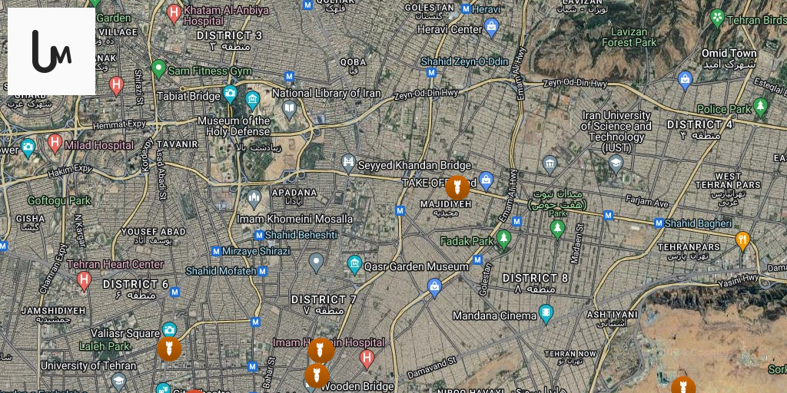Click the Seyyed Khandan Bridge landmark icon

(348, 163)
